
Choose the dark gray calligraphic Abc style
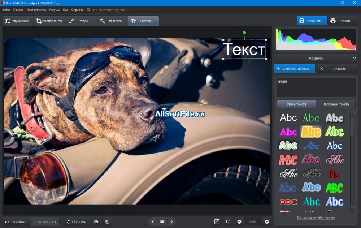click(x=311, y=173)
